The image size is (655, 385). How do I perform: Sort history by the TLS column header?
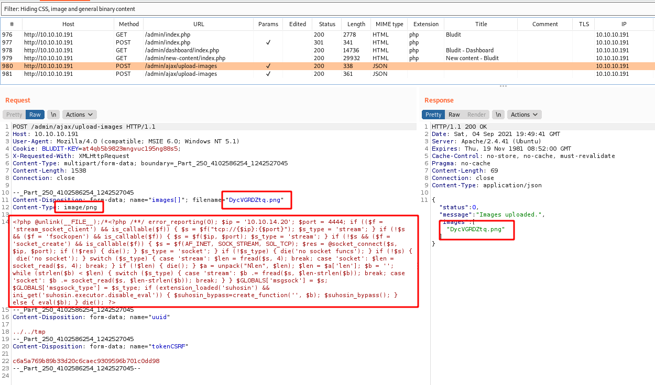[584, 24]
